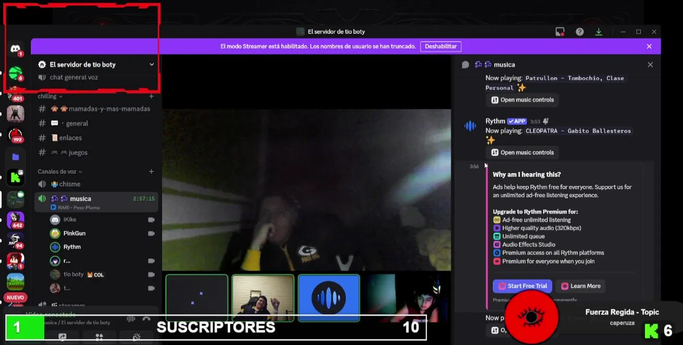The height and width of the screenshot is (345, 683).
Task: Open the red-capped character server icon
Action: [15, 261]
